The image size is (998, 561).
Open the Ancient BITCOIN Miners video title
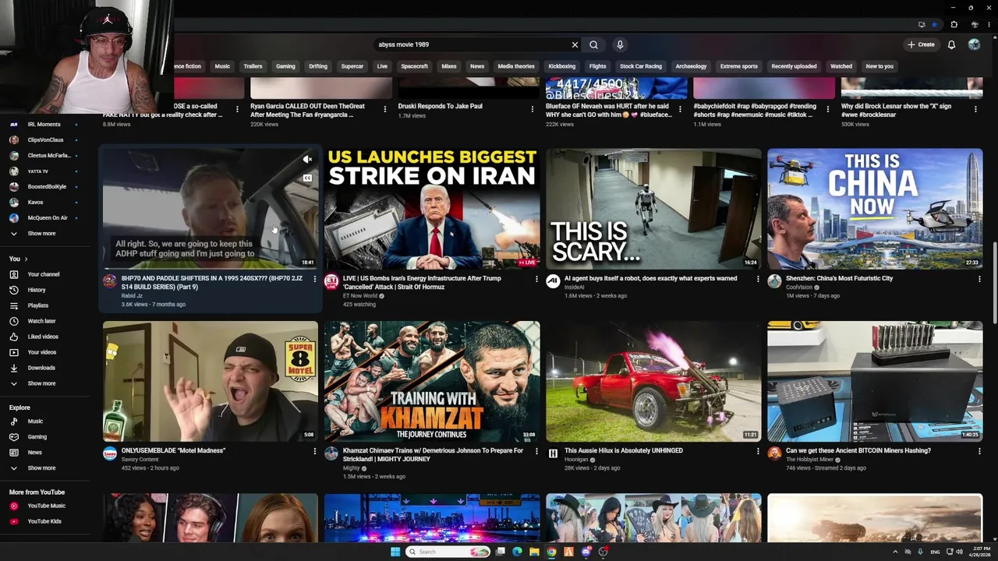(x=858, y=450)
